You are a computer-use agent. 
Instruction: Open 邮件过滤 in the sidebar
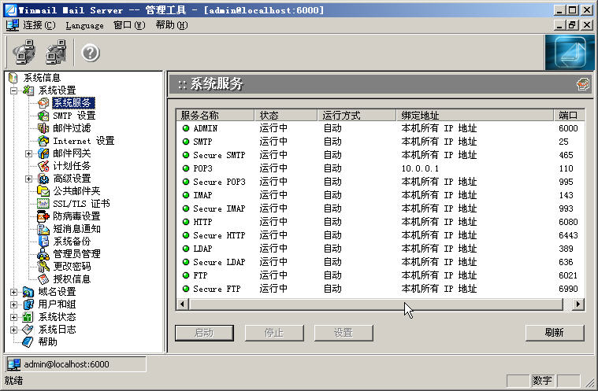click(71, 128)
